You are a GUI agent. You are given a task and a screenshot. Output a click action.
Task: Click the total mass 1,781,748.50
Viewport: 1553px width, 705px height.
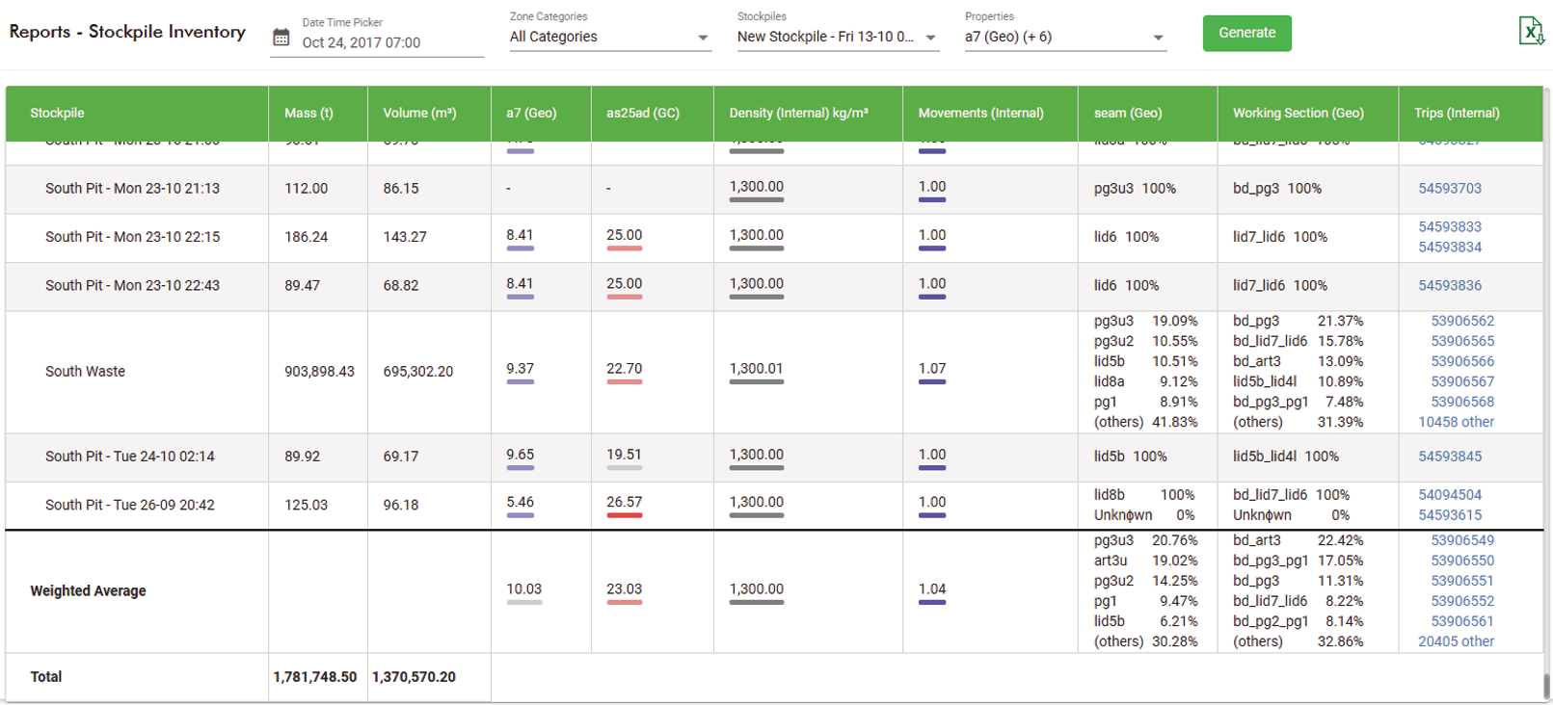315,677
